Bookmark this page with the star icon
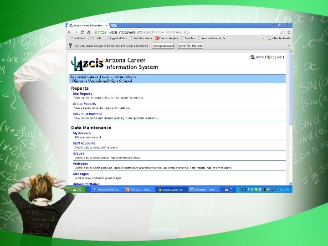Image resolution: width=328 pixels, height=246 pixels. click(x=282, y=32)
